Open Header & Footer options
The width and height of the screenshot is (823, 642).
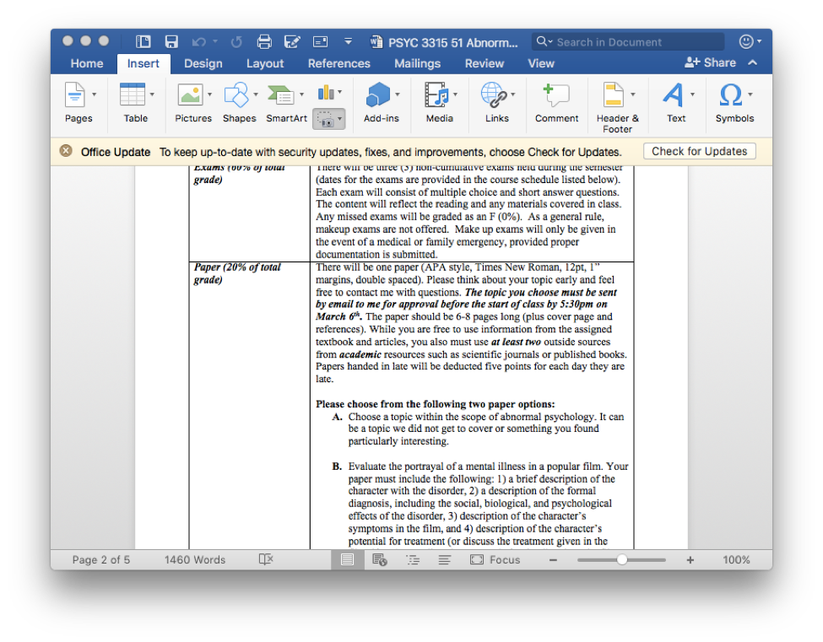click(x=614, y=95)
